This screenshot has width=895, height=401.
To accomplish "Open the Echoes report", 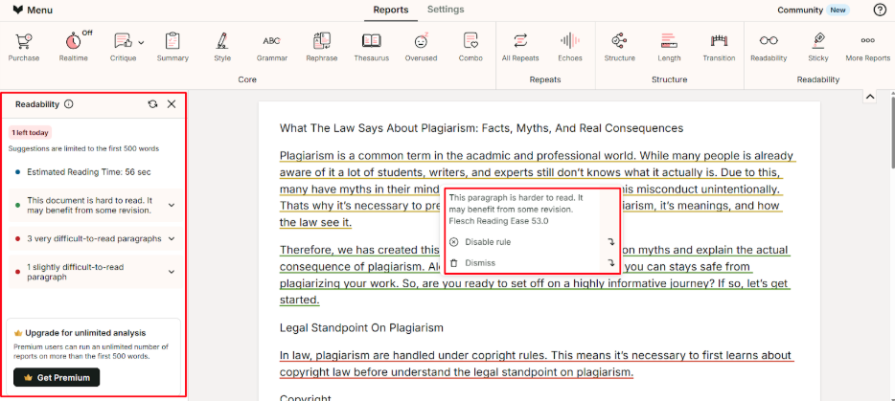I will coord(570,46).
